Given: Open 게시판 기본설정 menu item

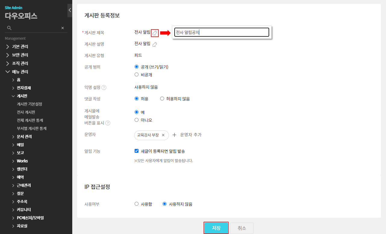Looking at the screenshot, I should 30,104.
